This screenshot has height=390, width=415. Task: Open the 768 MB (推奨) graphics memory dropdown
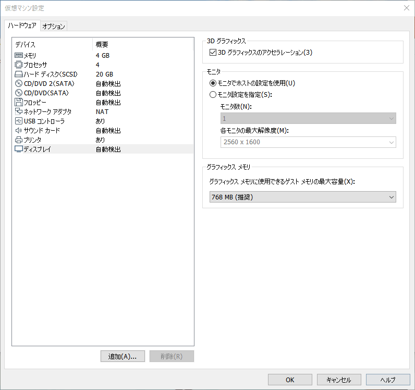[x=302, y=197]
